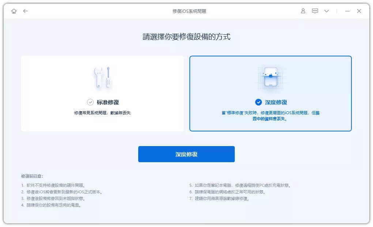The width and height of the screenshot is (373, 227).
Task: Minimize the repair window
Action: tap(347, 11)
